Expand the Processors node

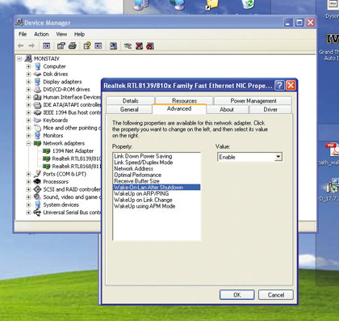pos(28,182)
